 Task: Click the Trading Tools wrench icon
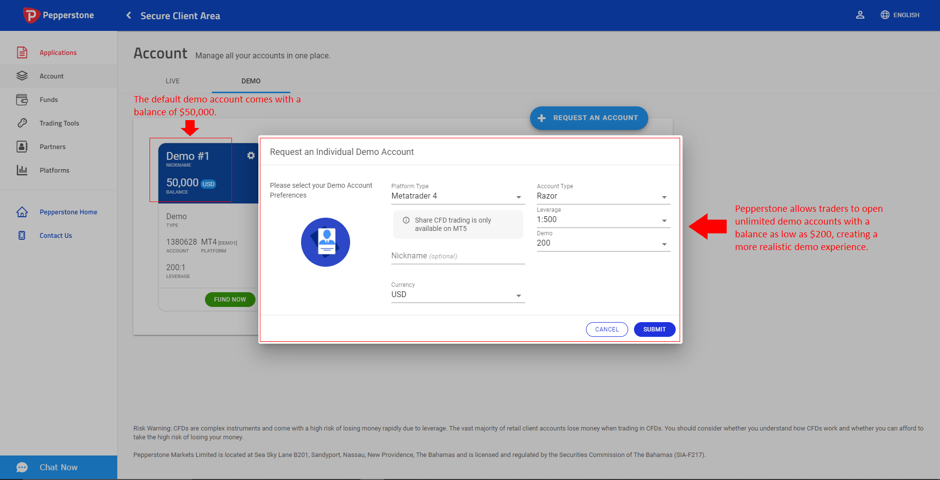22,123
